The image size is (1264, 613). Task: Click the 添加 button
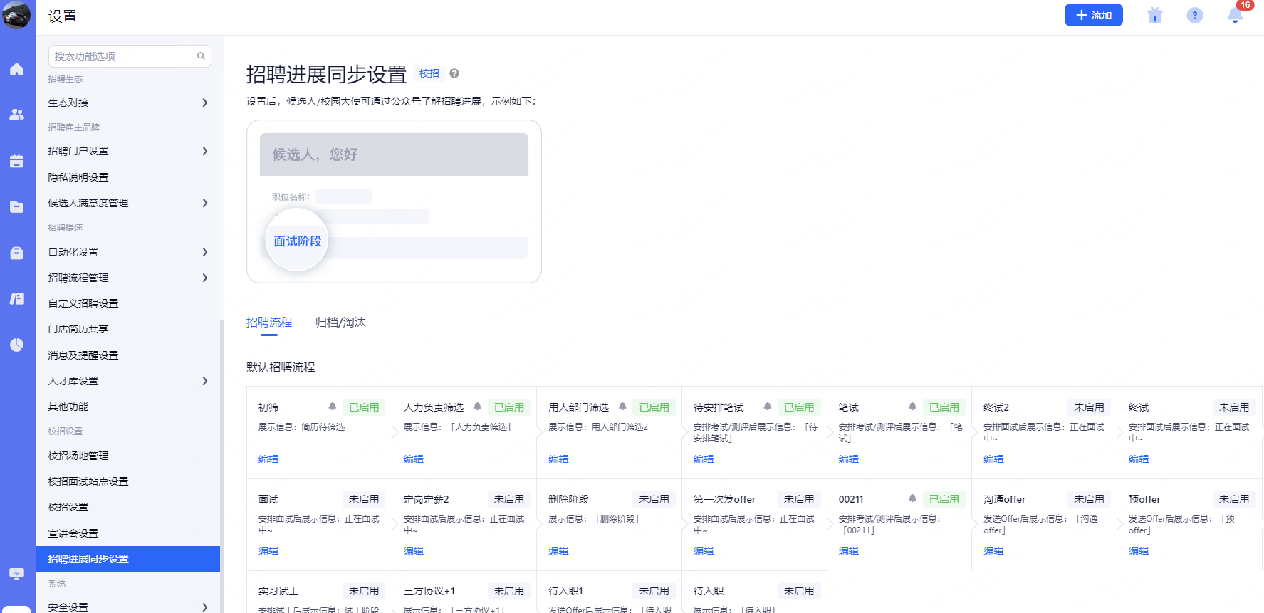coord(1093,15)
